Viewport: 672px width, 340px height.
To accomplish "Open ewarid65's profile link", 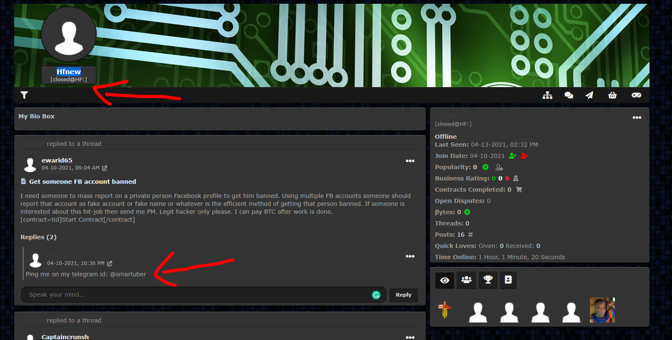I will click(57, 160).
